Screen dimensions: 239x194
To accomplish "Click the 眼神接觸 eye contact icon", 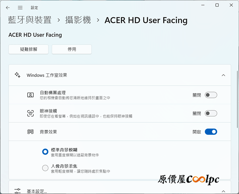I will coord(30,113).
